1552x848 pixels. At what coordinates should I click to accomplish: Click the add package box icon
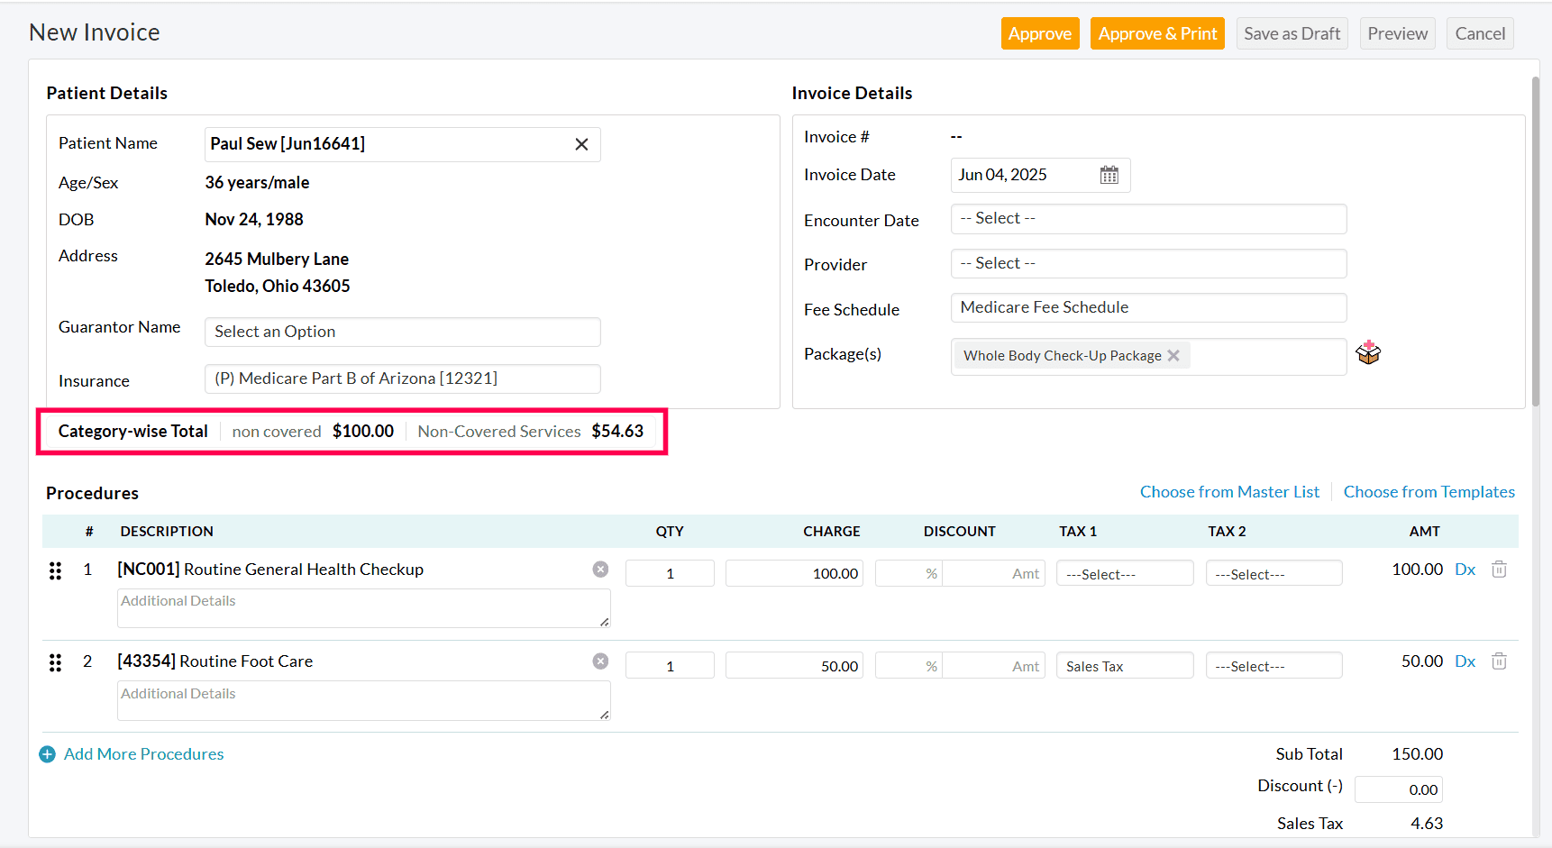1368,353
